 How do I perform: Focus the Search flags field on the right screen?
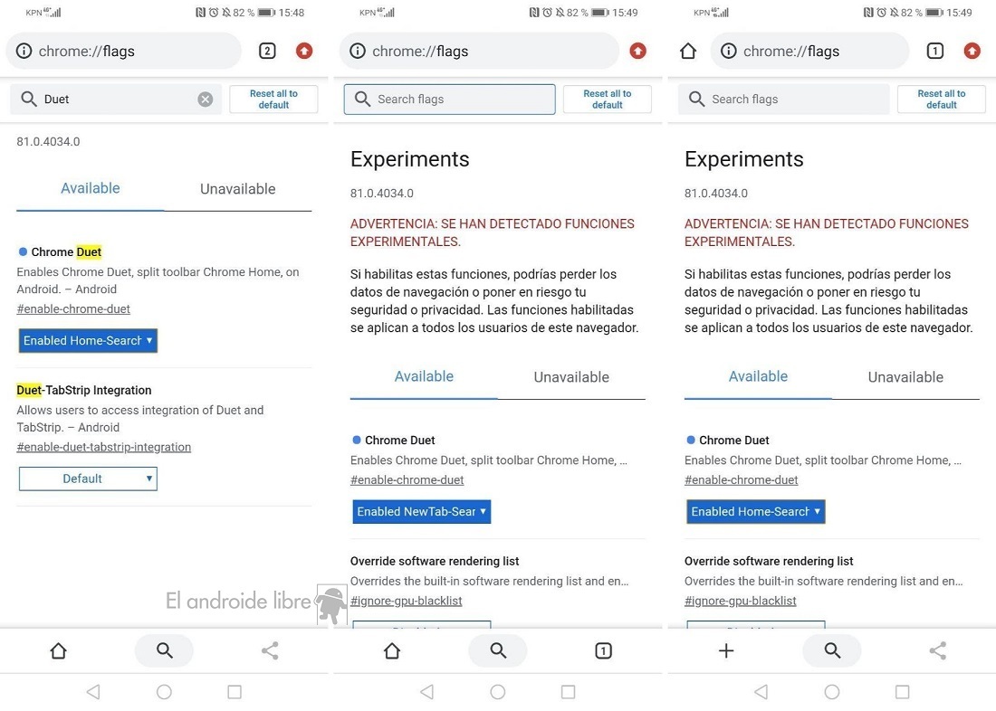coord(784,99)
